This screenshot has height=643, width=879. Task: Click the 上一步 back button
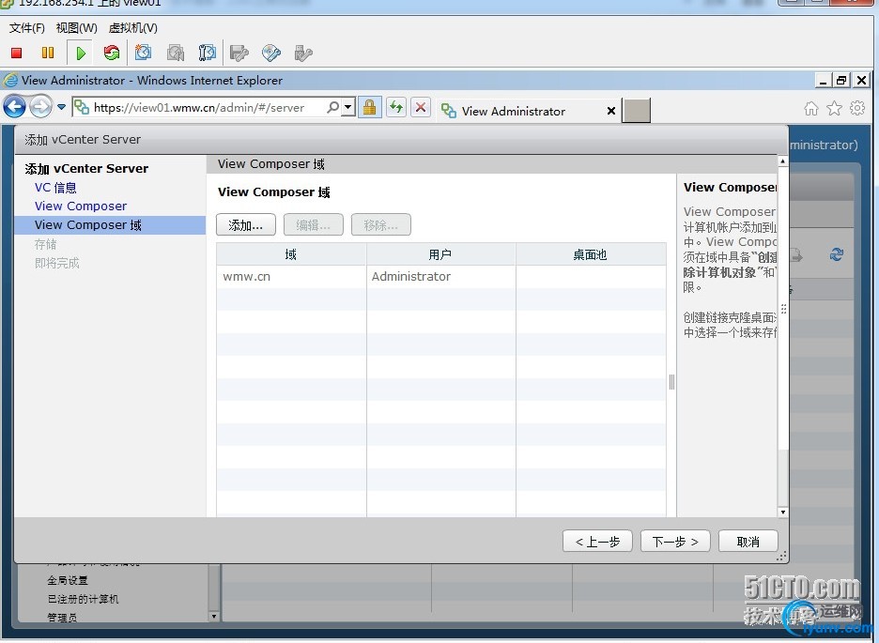597,542
